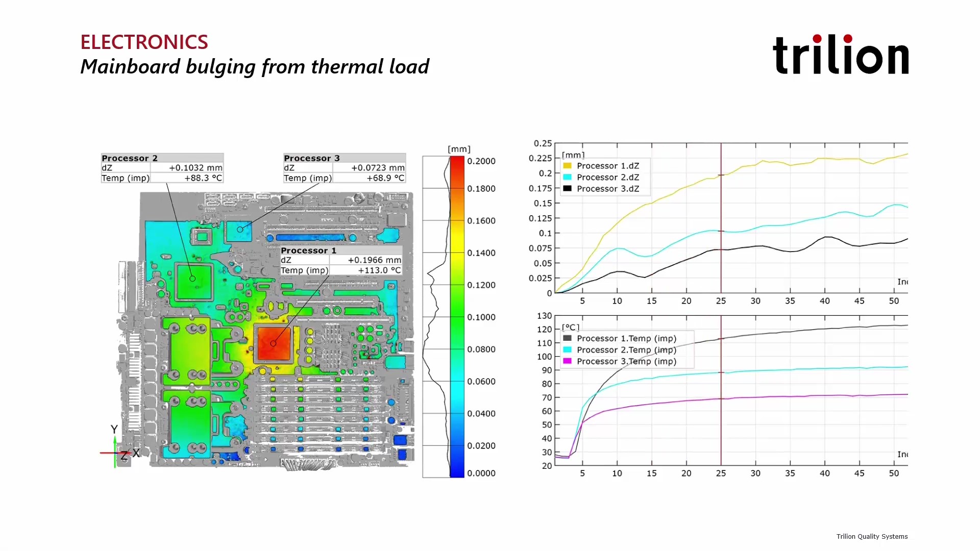This screenshot has height=551, width=980.
Task: Toggle visibility of the Processor 2.Temp curve
Action: 626,350
